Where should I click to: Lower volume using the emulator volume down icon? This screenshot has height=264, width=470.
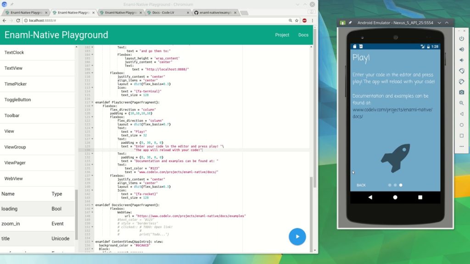[462, 60]
